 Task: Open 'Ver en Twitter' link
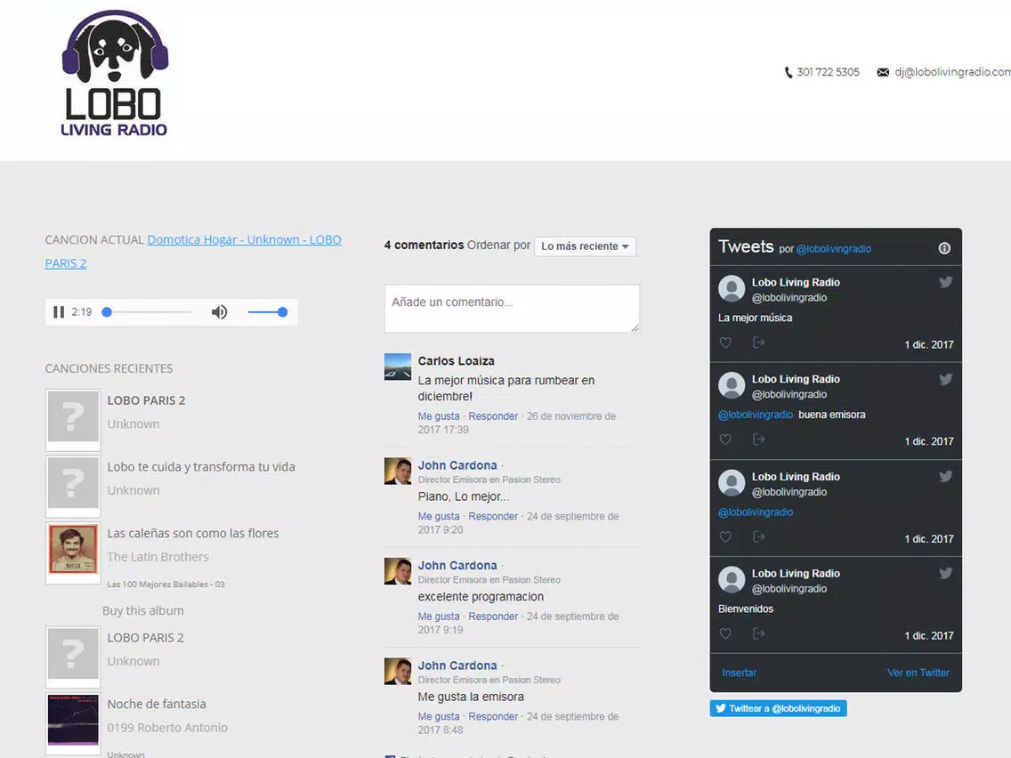[918, 673]
